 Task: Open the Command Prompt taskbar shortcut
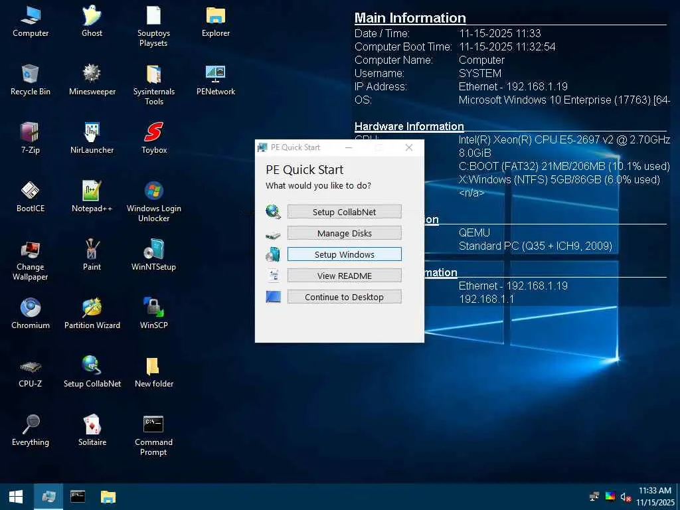(x=78, y=497)
